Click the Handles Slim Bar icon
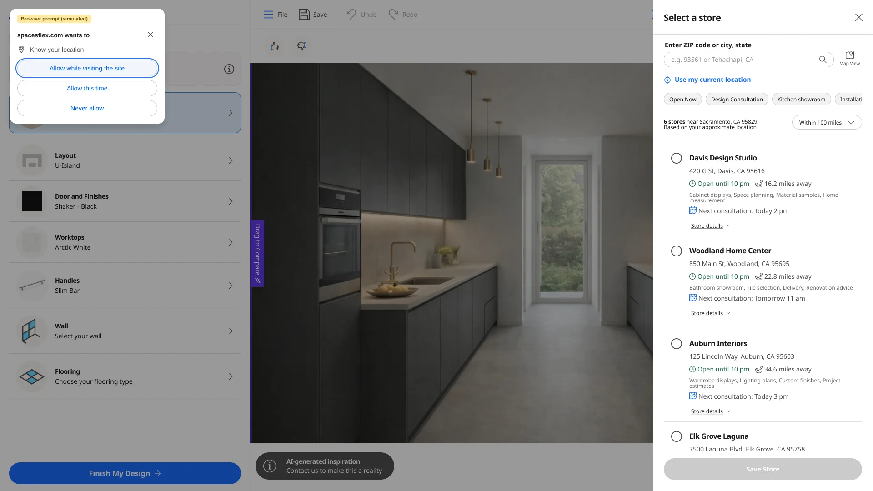The width and height of the screenshot is (873, 491). pyautogui.click(x=32, y=286)
